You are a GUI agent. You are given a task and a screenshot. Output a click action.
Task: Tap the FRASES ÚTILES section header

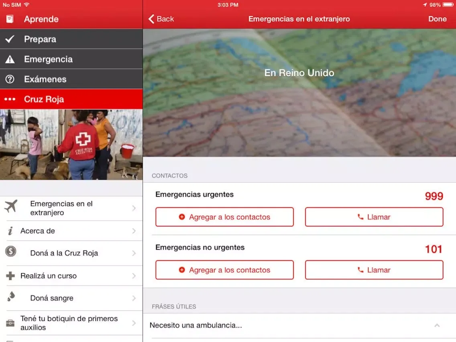[x=174, y=307]
